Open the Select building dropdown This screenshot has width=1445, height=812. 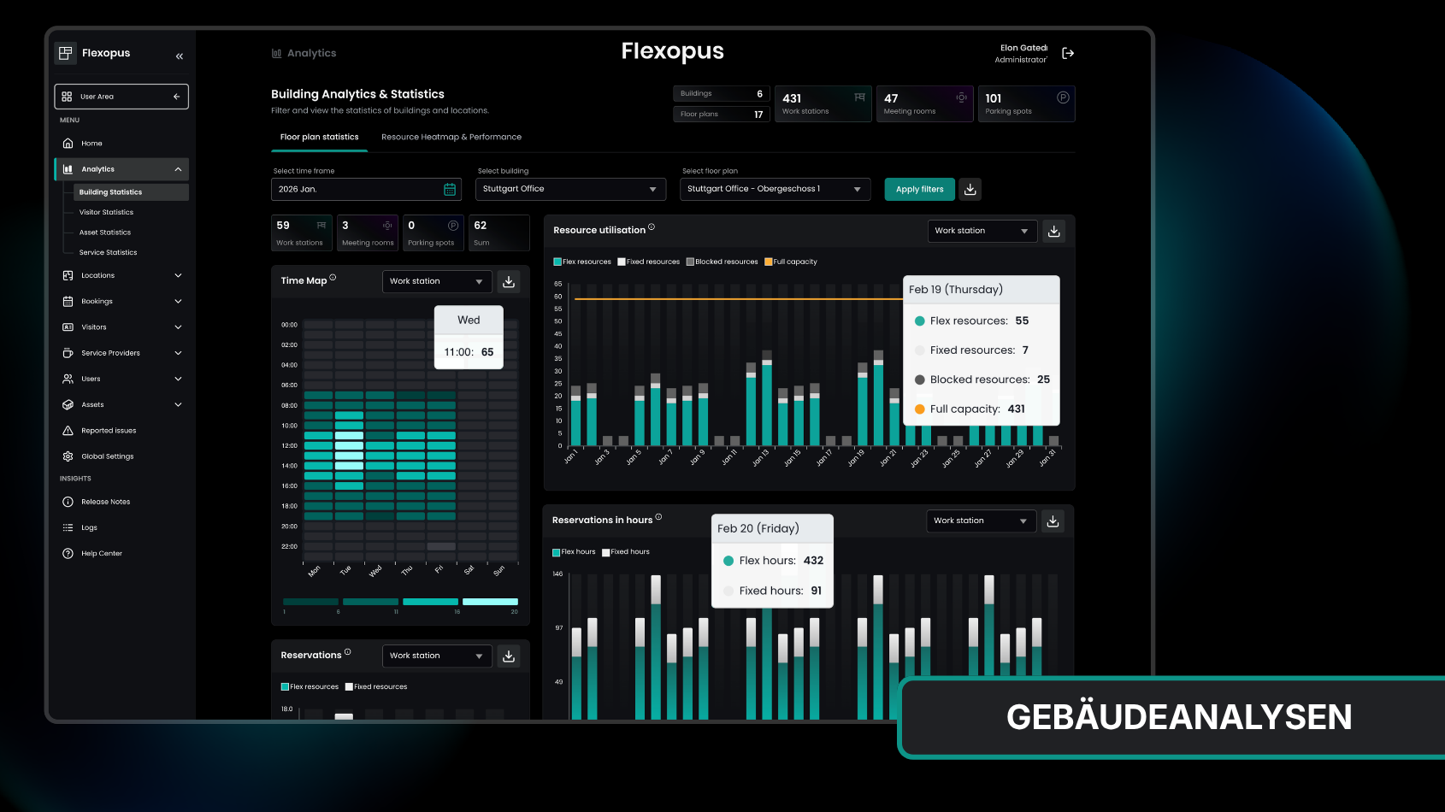tap(570, 190)
